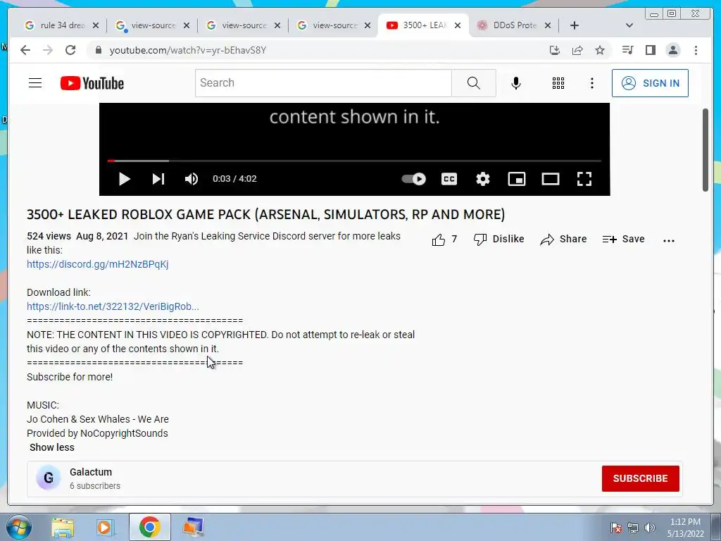Click the Chrome taskbar button
Screen dimensions: 721x541
pos(149,527)
